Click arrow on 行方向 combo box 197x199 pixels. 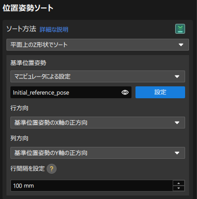click(177, 123)
